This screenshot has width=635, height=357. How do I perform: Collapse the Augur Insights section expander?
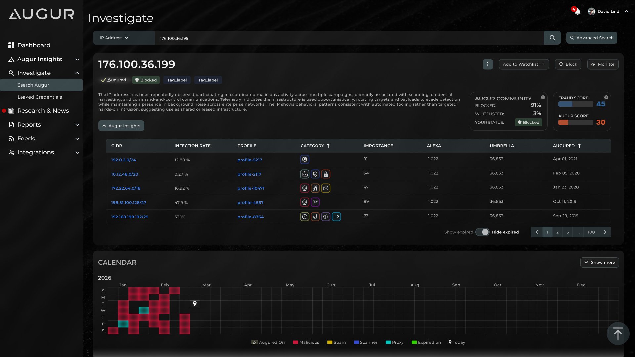pos(121,126)
